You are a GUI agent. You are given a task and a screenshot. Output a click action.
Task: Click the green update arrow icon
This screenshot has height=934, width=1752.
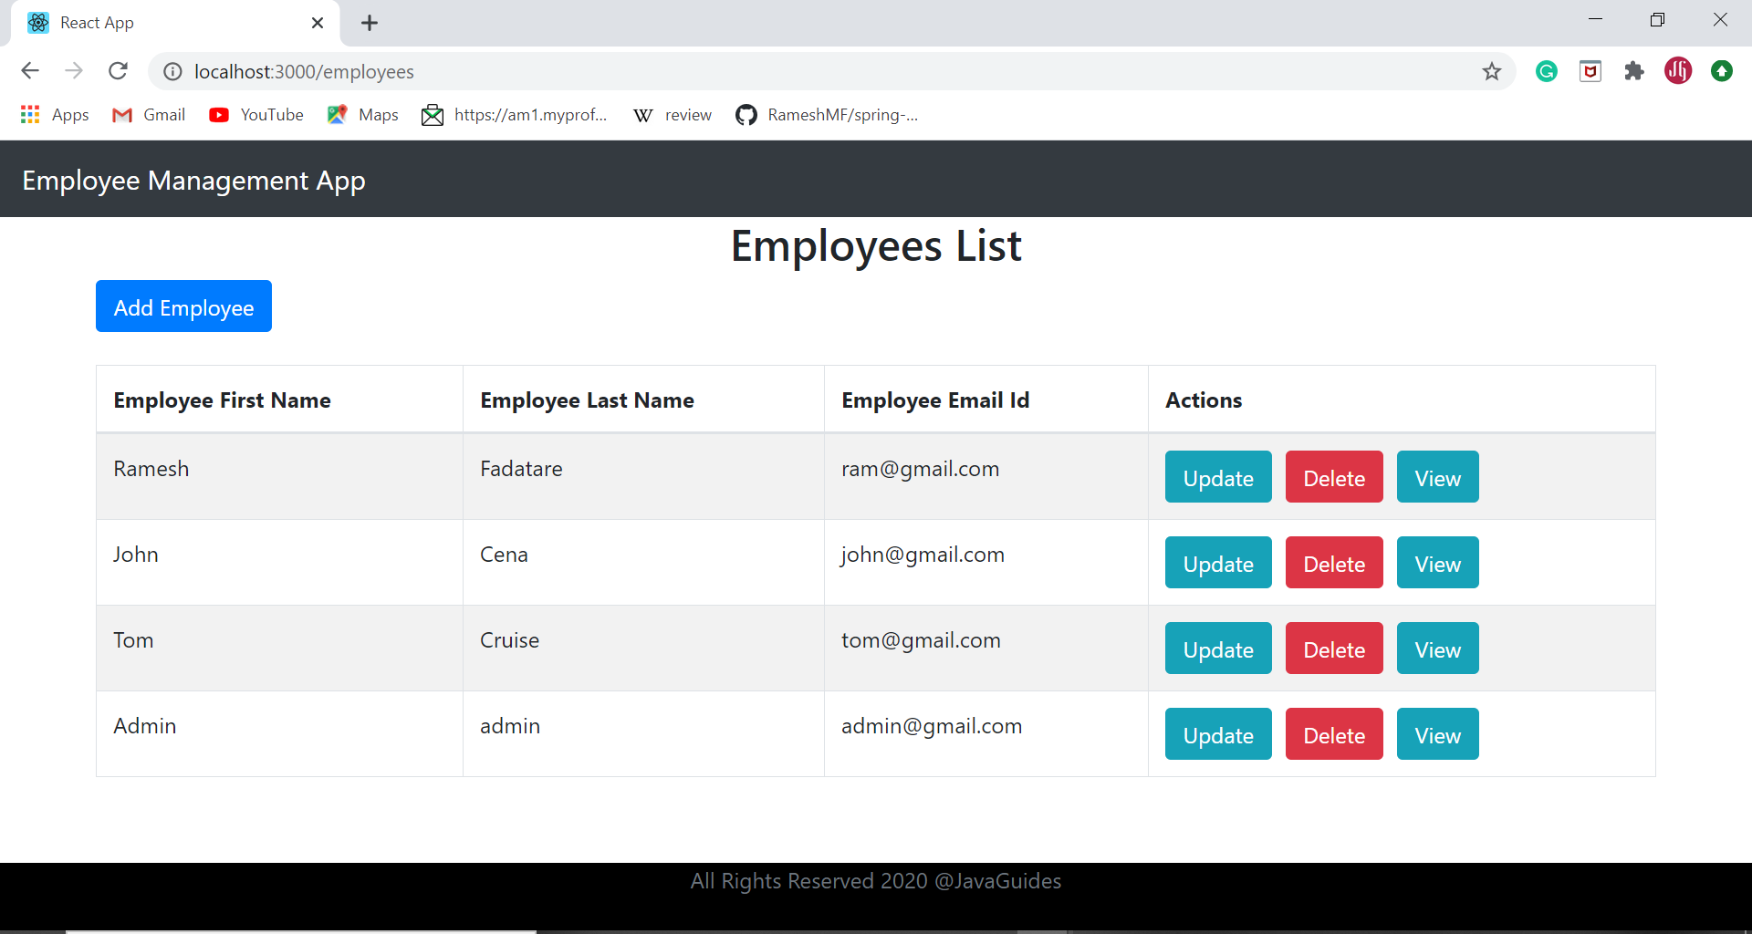pyautogui.click(x=1722, y=71)
